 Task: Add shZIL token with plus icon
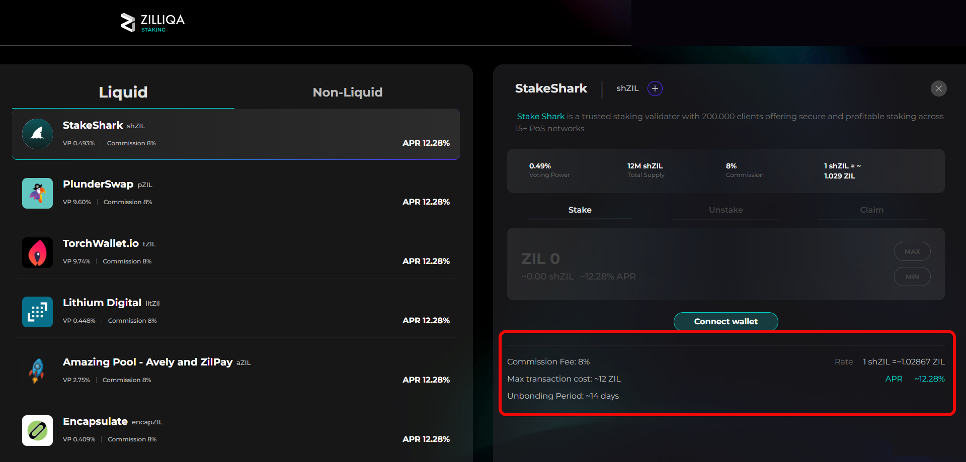click(655, 88)
